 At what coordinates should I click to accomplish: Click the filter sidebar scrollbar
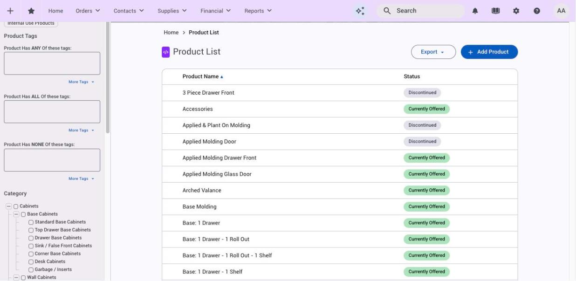[x=108, y=77]
